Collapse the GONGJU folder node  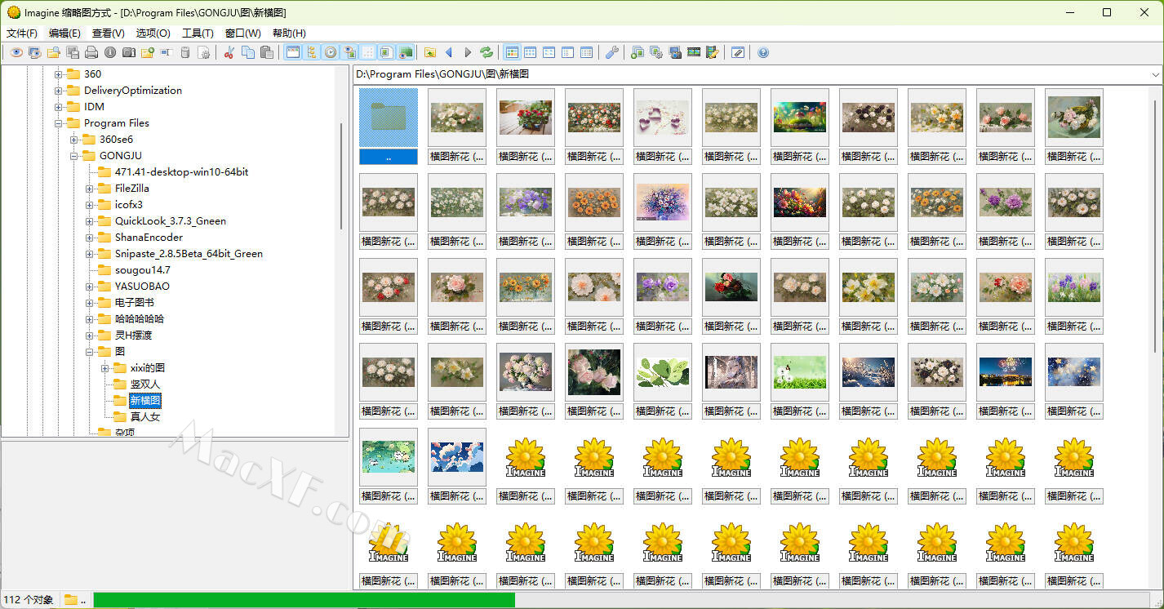point(73,156)
